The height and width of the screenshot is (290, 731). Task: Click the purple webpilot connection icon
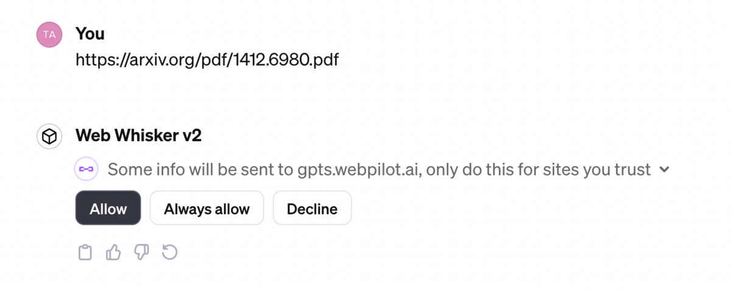coord(86,169)
